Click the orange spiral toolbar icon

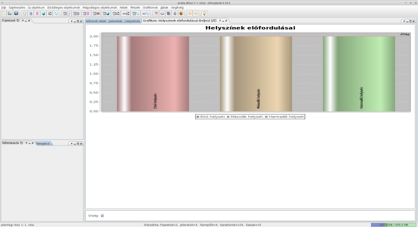tap(181, 13)
